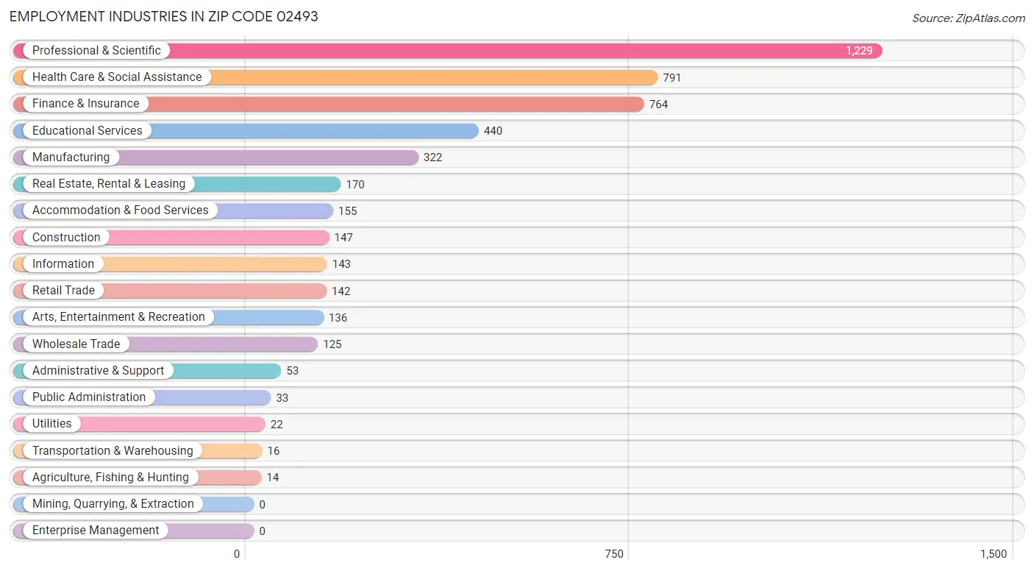Image resolution: width=1034 pixels, height=571 pixels.
Task: Select Real Estate, Rental & Leasing label
Action: pos(109,184)
